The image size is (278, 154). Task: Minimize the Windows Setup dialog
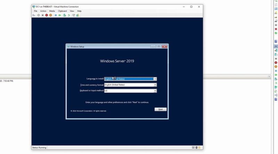click(x=153, y=47)
